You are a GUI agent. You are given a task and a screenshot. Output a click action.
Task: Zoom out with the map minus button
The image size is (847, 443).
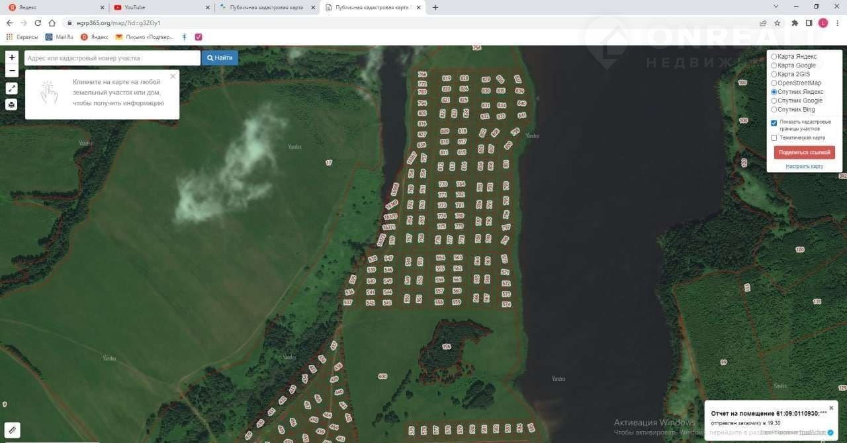(12, 71)
